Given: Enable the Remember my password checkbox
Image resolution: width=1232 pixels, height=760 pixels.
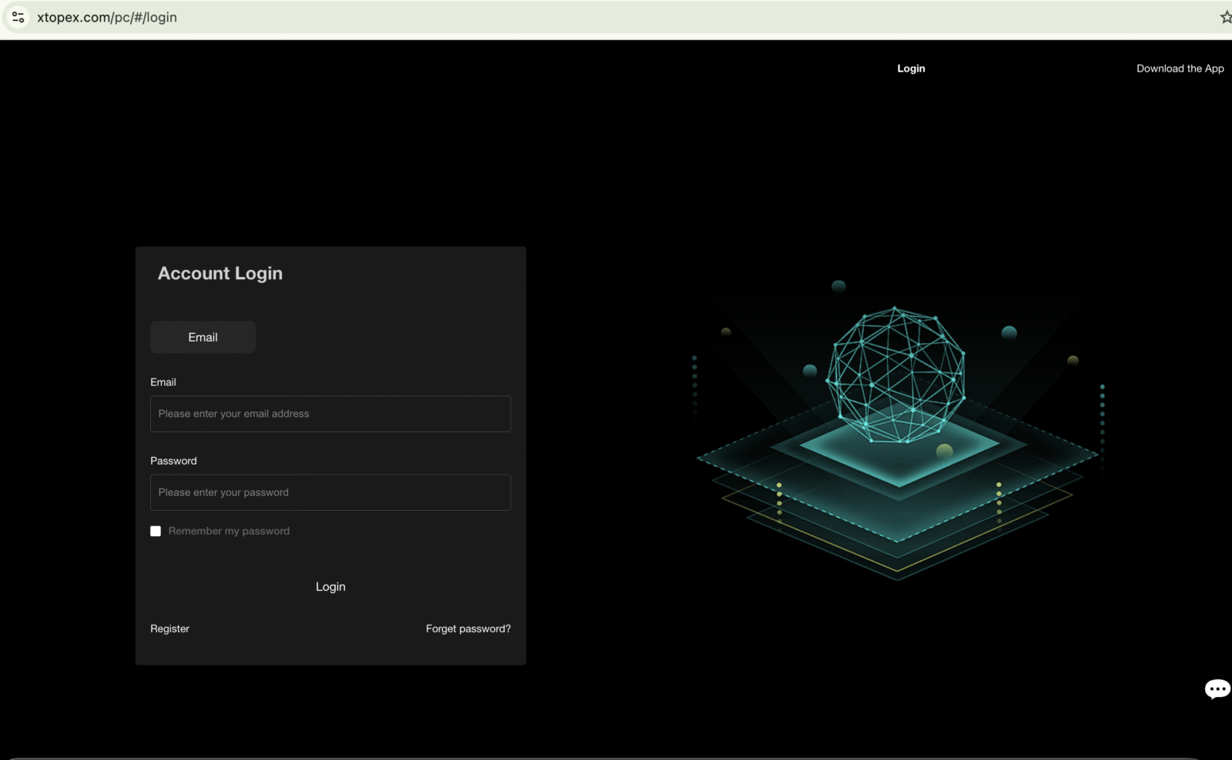Looking at the screenshot, I should pyautogui.click(x=156, y=531).
